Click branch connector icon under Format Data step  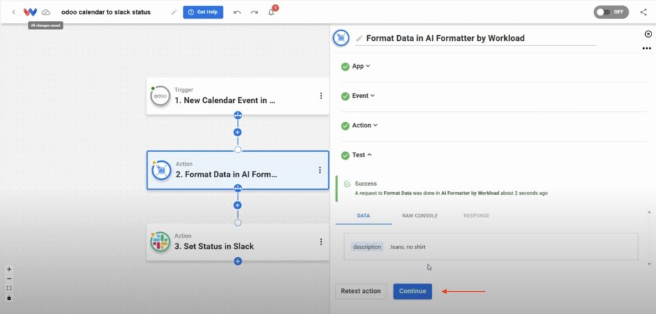coord(238,188)
